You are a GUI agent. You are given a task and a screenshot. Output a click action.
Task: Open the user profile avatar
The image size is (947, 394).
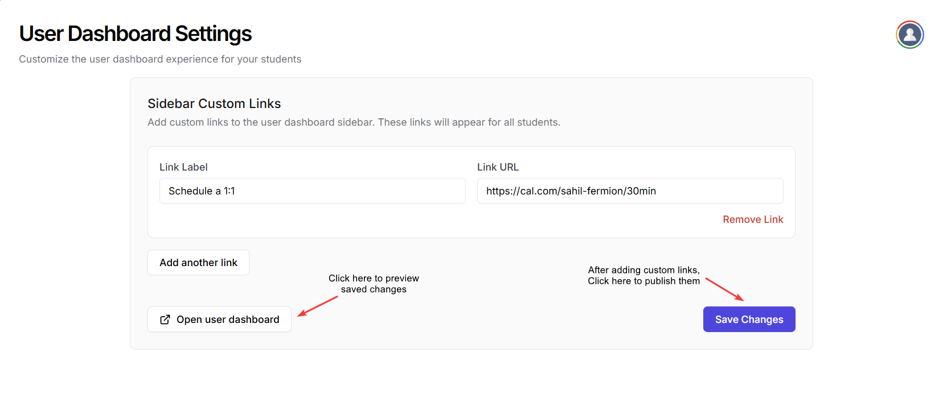click(909, 35)
